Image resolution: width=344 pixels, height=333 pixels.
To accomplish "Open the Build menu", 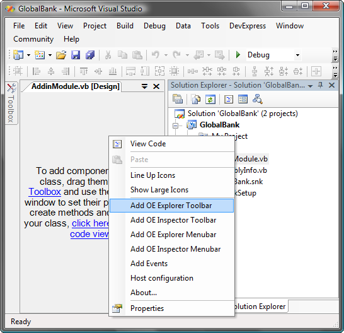I will [x=125, y=26].
